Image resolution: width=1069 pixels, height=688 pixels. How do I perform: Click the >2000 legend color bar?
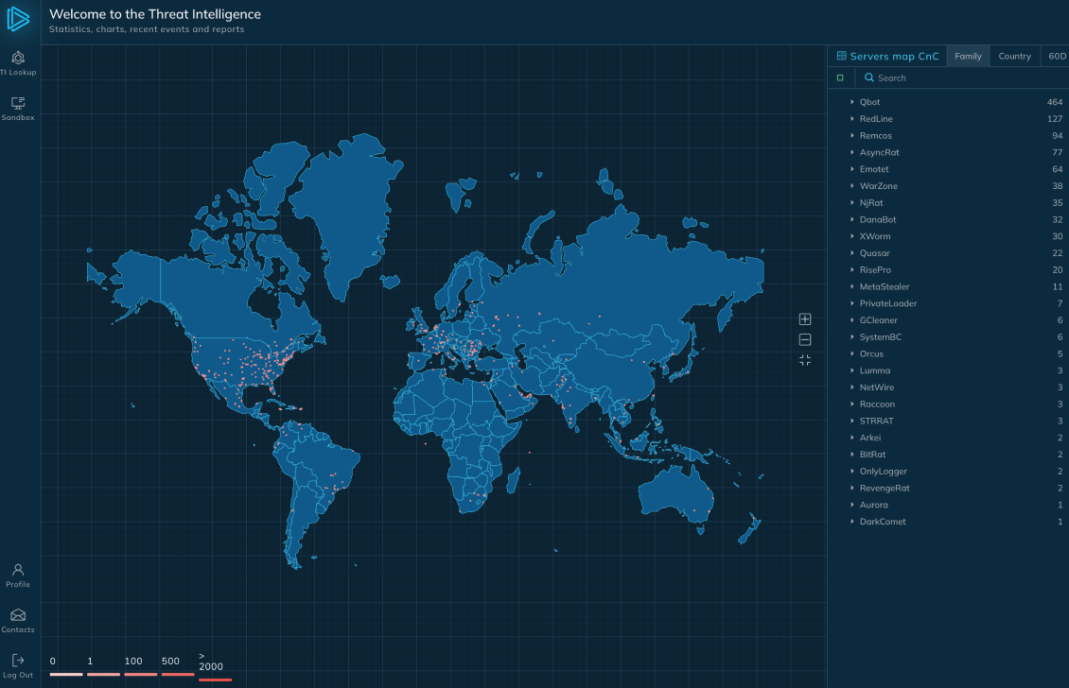215,679
